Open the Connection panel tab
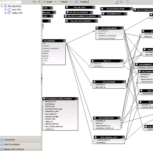 (x=20, y=140)
